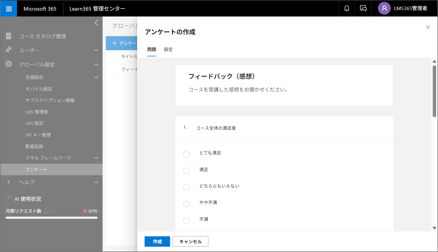438x252 pixels.
Task: Open モバイル設定 in the sidebar
Action: (x=39, y=89)
